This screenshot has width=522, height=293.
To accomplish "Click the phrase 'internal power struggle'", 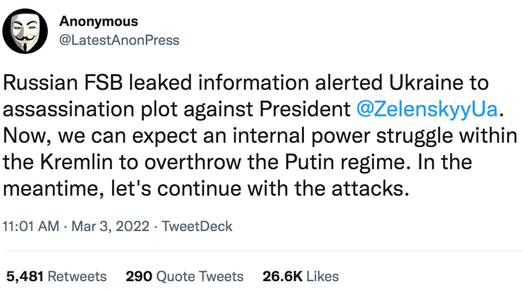I will click(343, 136).
